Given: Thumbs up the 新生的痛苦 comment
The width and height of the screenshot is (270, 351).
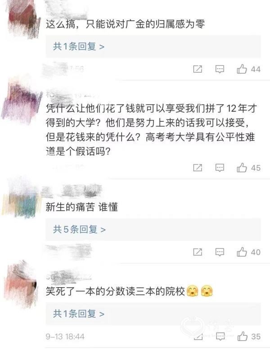Looking at the screenshot, I should [x=242, y=252].
